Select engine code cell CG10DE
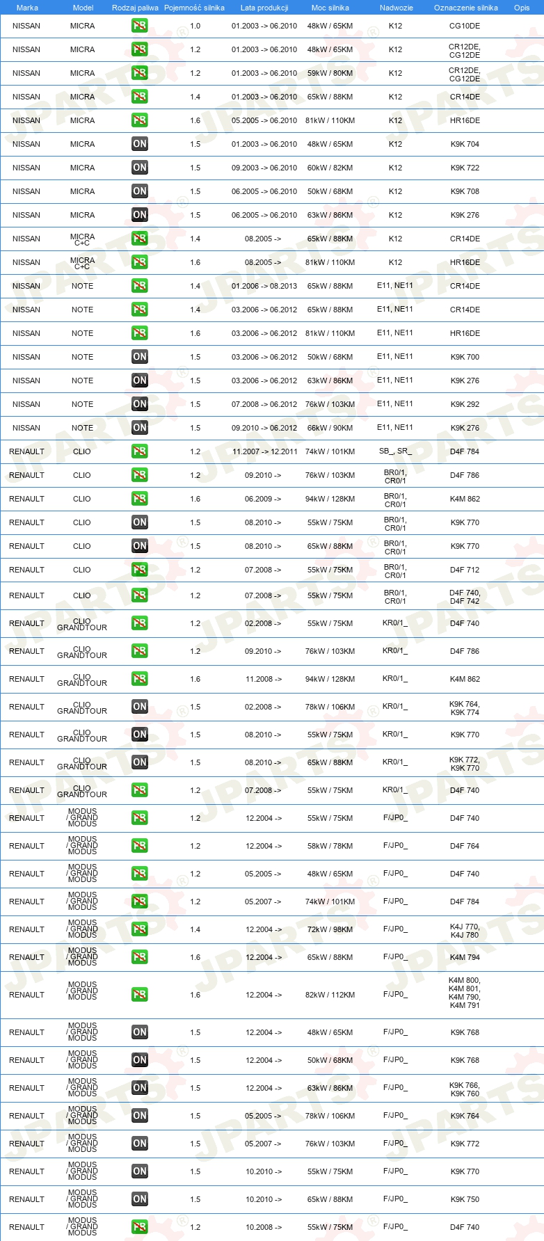544x1241 pixels. [x=465, y=26]
